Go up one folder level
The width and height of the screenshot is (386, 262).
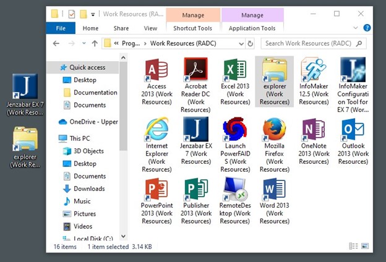(95, 43)
